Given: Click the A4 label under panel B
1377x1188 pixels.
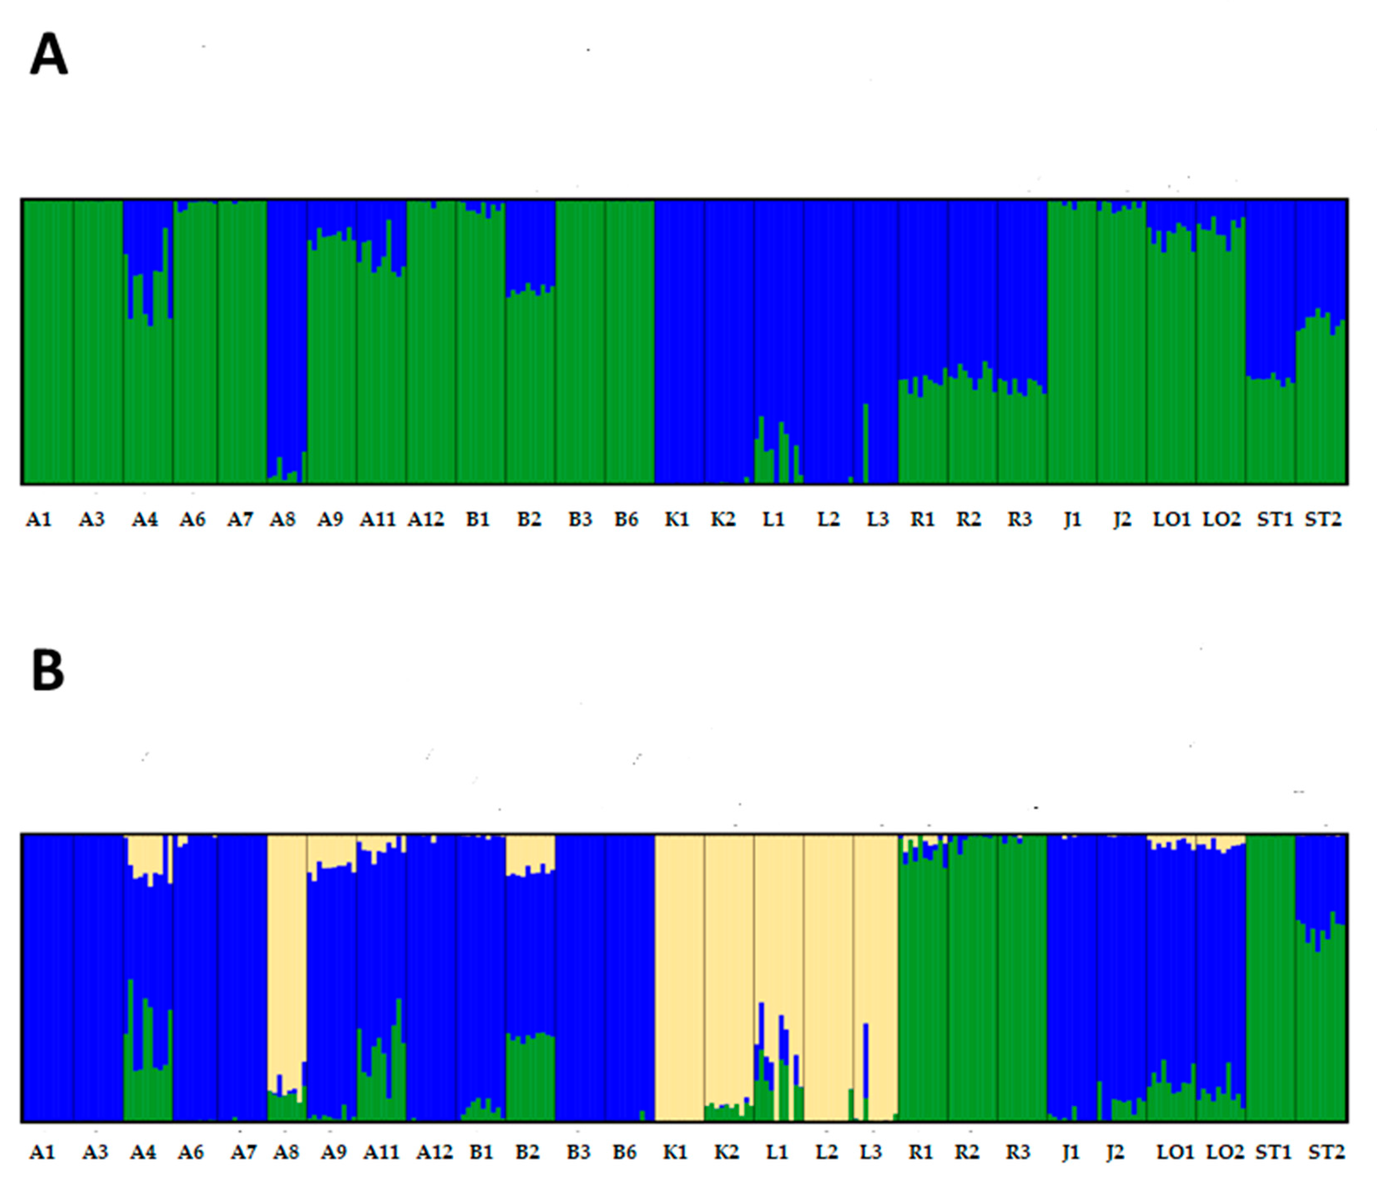Looking at the screenshot, I should [x=143, y=1152].
